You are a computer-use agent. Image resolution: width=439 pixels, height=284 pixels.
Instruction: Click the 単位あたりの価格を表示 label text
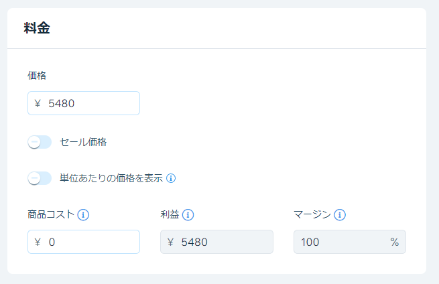(x=111, y=178)
